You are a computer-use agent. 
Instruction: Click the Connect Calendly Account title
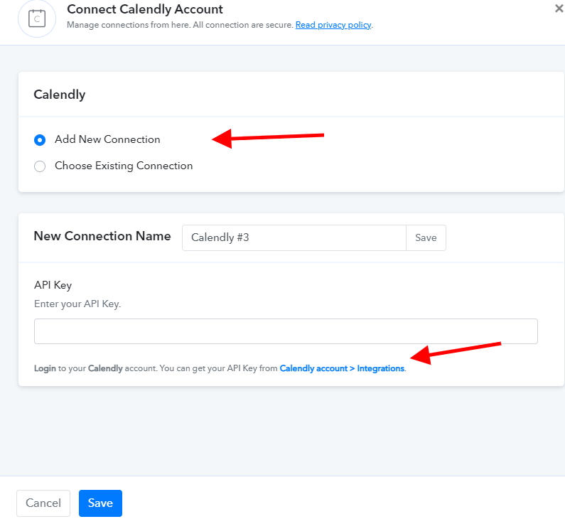coord(145,9)
